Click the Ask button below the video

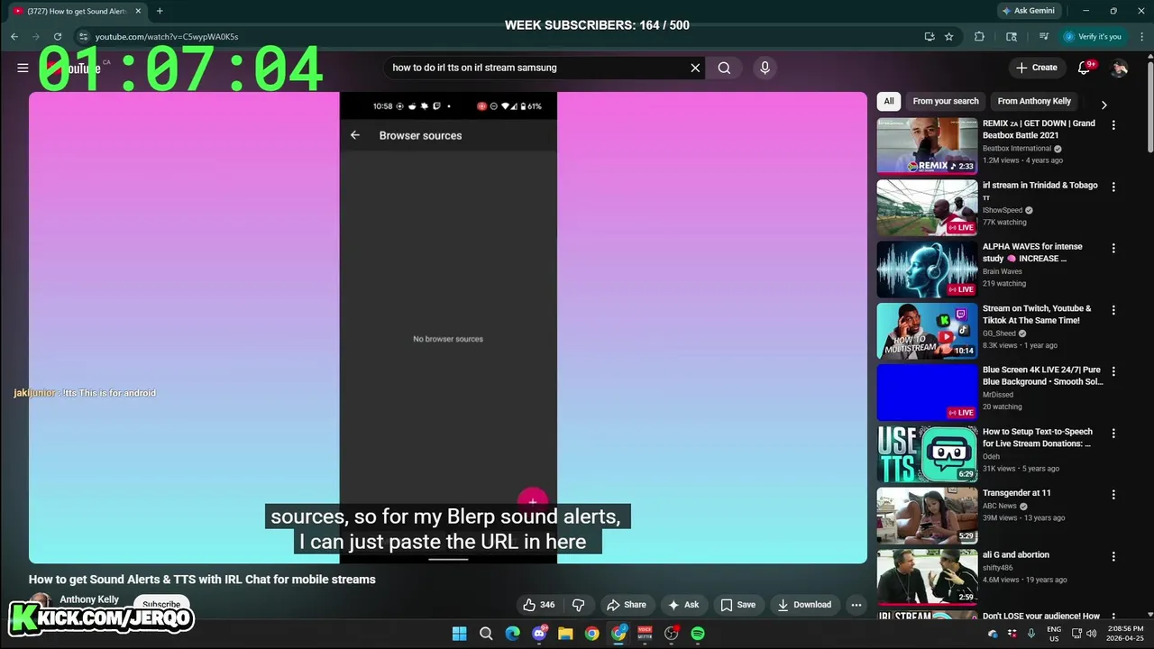click(682, 605)
